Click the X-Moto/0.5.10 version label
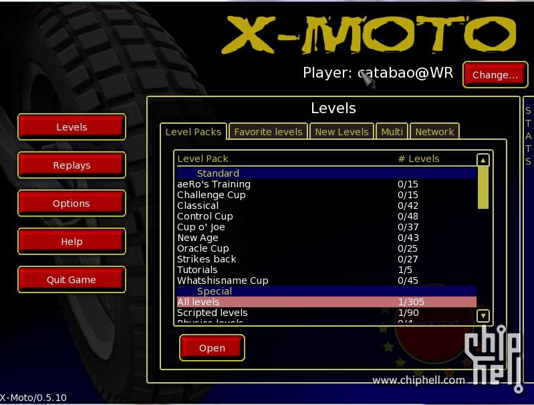The height and width of the screenshot is (405, 534). pyautogui.click(x=33, y=398)
